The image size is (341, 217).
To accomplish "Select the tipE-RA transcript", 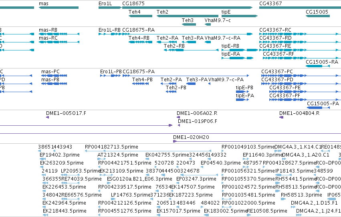I will pos(237,58).
